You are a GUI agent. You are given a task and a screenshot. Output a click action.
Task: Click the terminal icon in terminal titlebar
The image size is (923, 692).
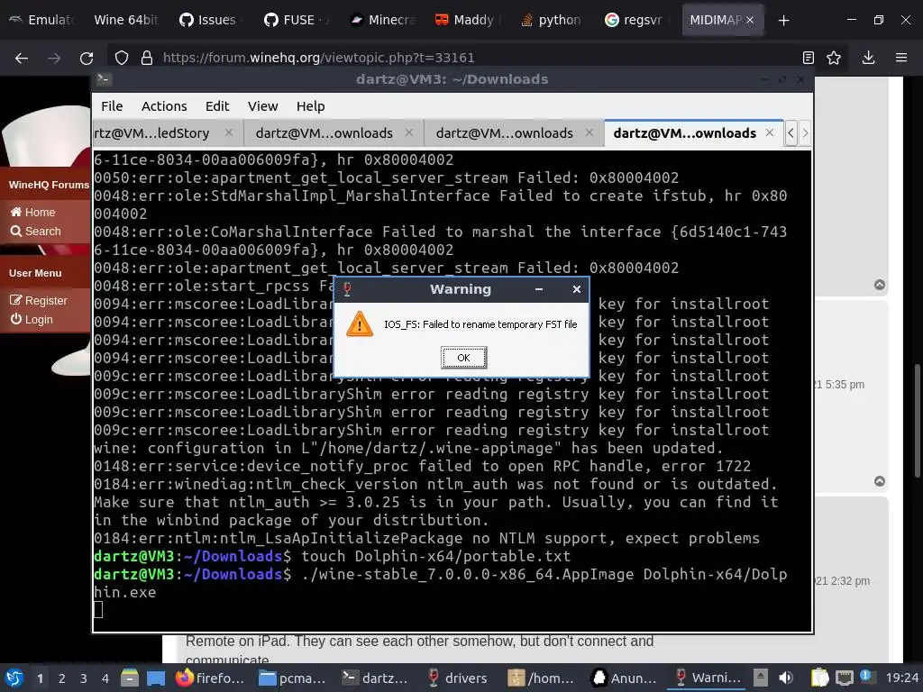(x=105, y=79)
